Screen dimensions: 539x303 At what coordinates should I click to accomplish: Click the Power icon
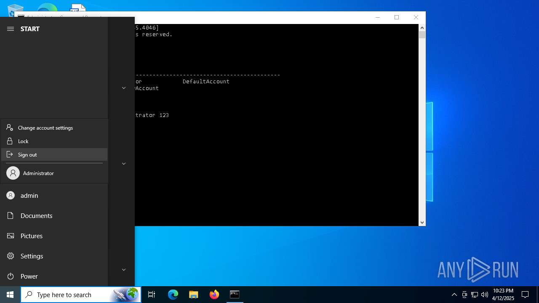[x=11, y=276]
